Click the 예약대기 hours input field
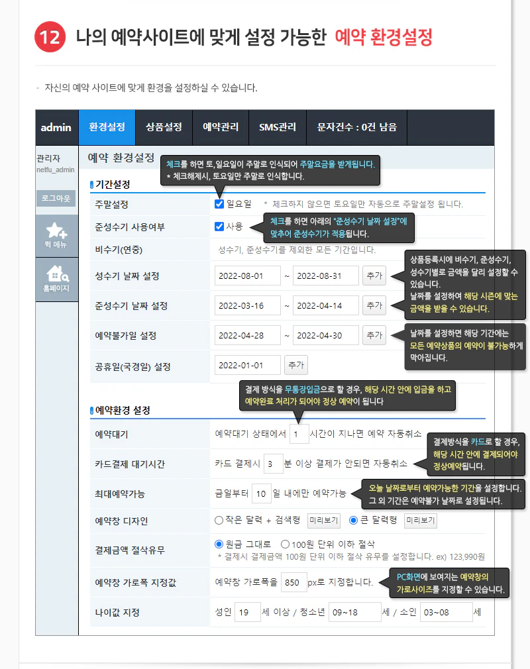 click(x=299, y=435)
